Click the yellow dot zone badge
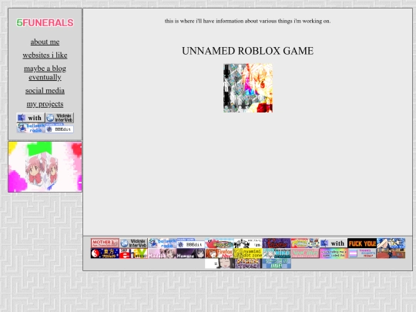 coord(248,253)
